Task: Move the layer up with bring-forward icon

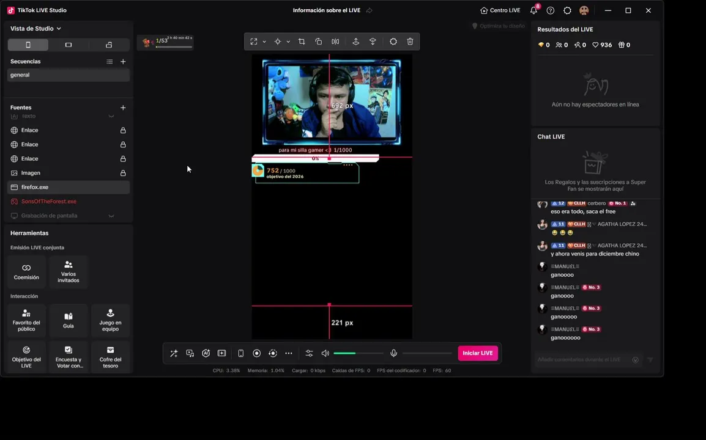Action: 355,42
